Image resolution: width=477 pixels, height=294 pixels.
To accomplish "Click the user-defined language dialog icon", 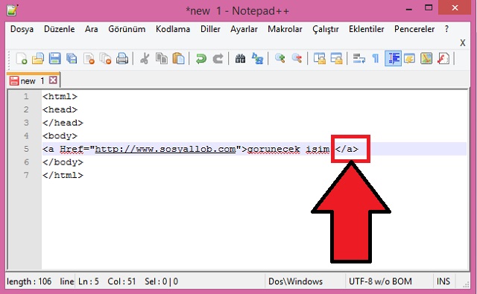I will [x=409, y=58].
